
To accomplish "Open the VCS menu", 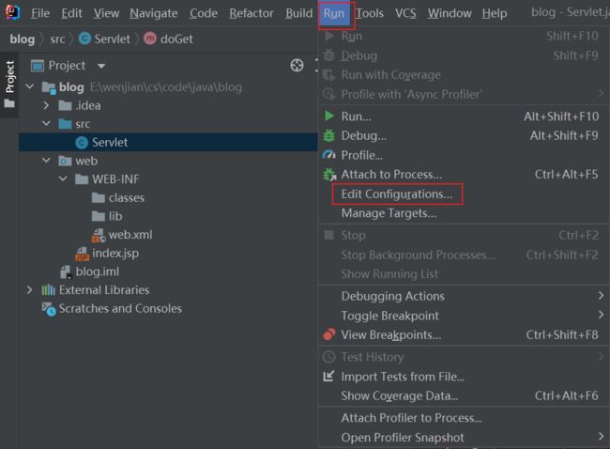I will [x=405, y=13].
